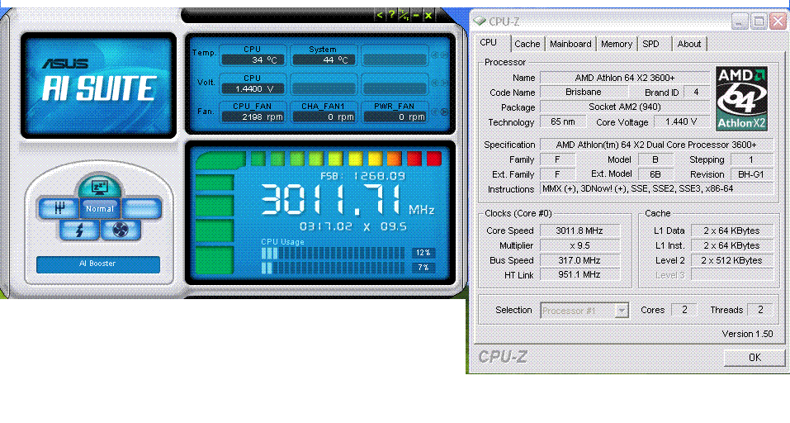Click the CPU_FAN 2198 rpm readout

coord(253,117)
